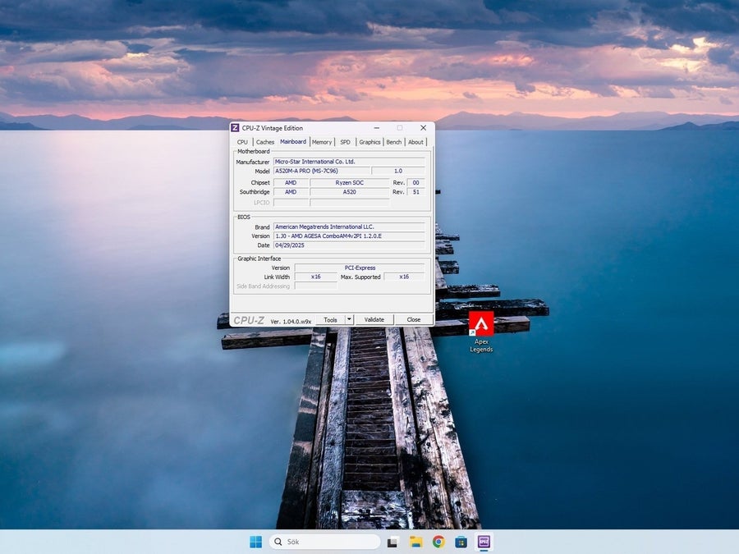Viewport: 739px width, 554px height.
Task: Open Microsoft Store from the taskbar
Action: click(x=461, y=542)
